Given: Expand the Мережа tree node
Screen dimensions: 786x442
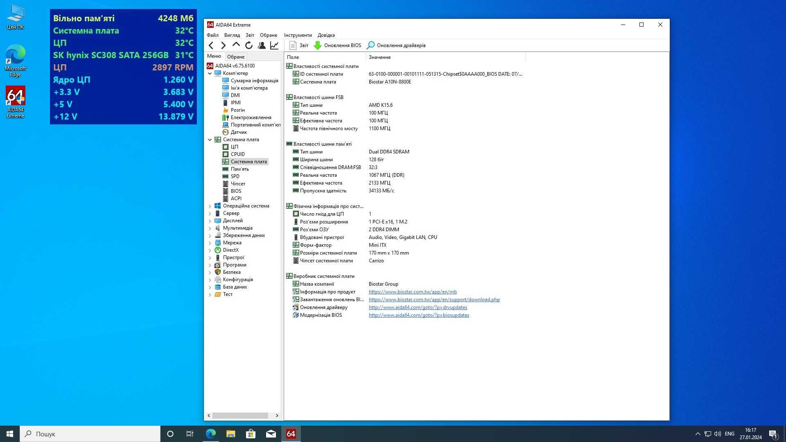Looking at the screenshot, I should (210, 243).
